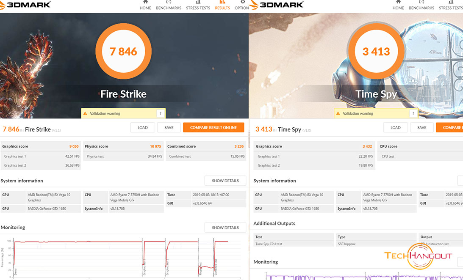The height and width of the screenshot is (280, 463).
Task: Click 'Time Spy CPU test' in Additional Outputs
Action: point(269,244)
